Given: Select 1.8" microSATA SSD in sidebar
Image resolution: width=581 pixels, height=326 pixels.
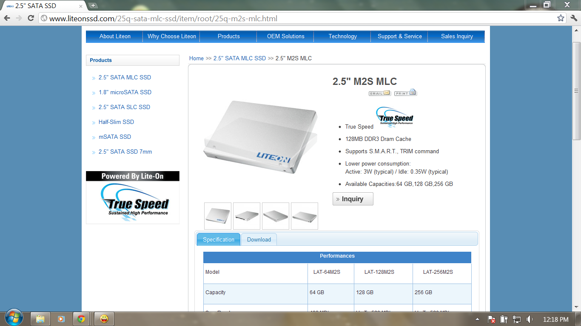Looking at the screenshot, I should point(125,92).
